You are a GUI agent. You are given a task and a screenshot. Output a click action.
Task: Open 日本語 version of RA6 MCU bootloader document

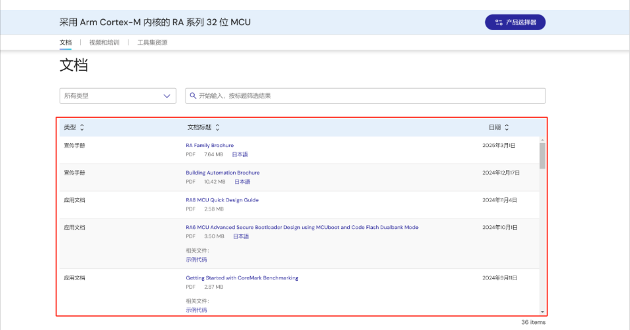point(241,236)
